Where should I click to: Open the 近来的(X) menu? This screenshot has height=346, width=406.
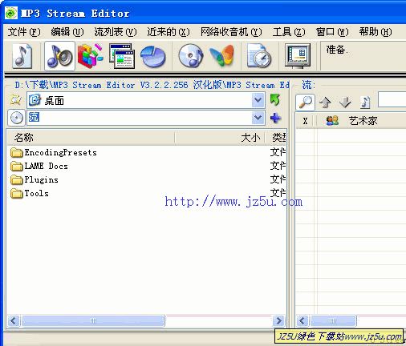coord(168,32)
